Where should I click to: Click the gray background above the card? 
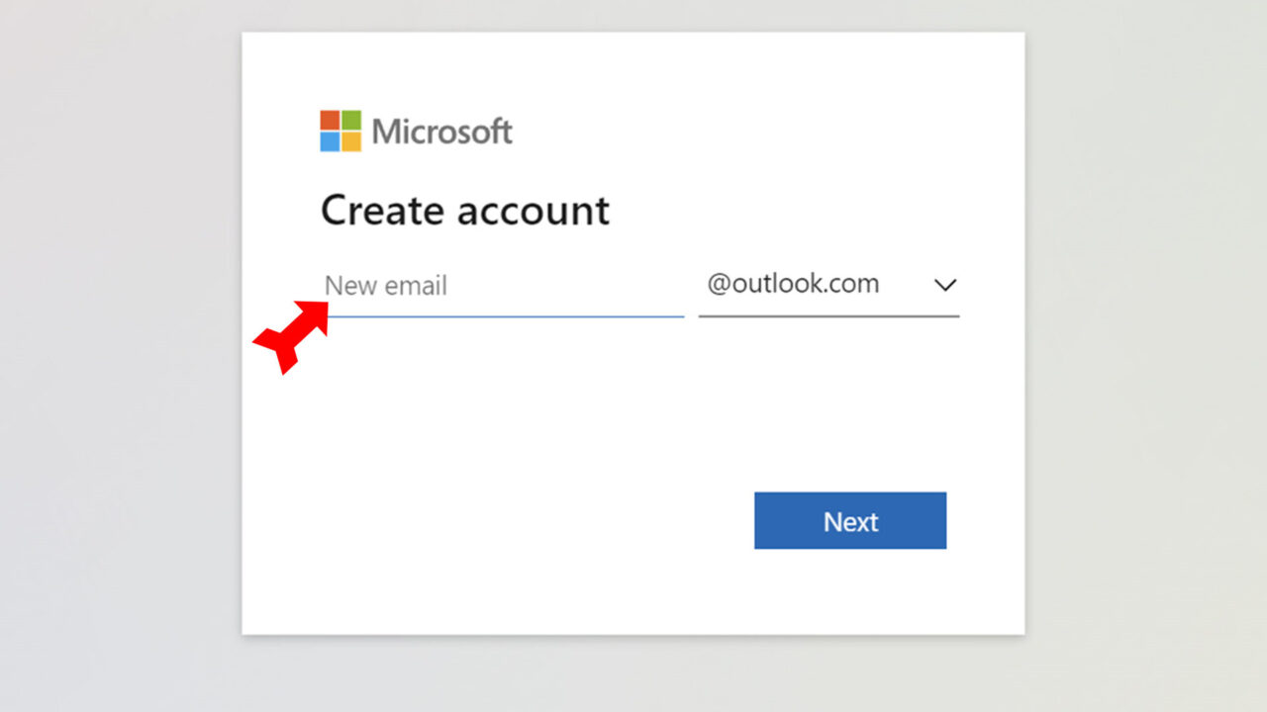tap(633, 15)
